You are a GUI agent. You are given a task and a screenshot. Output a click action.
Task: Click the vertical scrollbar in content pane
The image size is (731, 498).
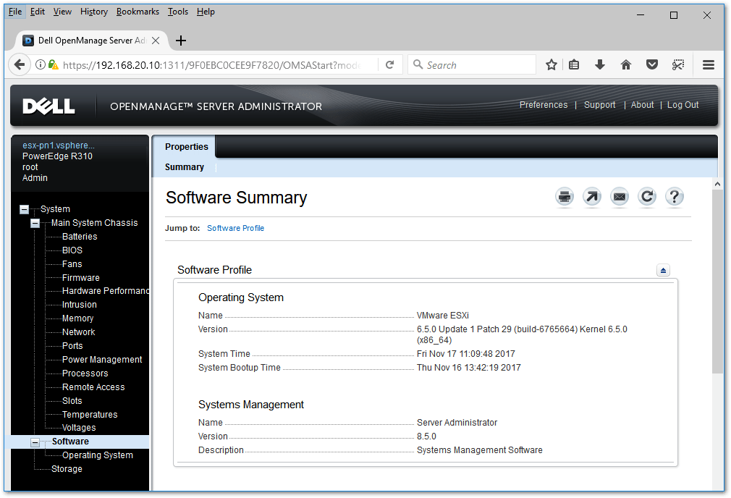tap(717, 281)
